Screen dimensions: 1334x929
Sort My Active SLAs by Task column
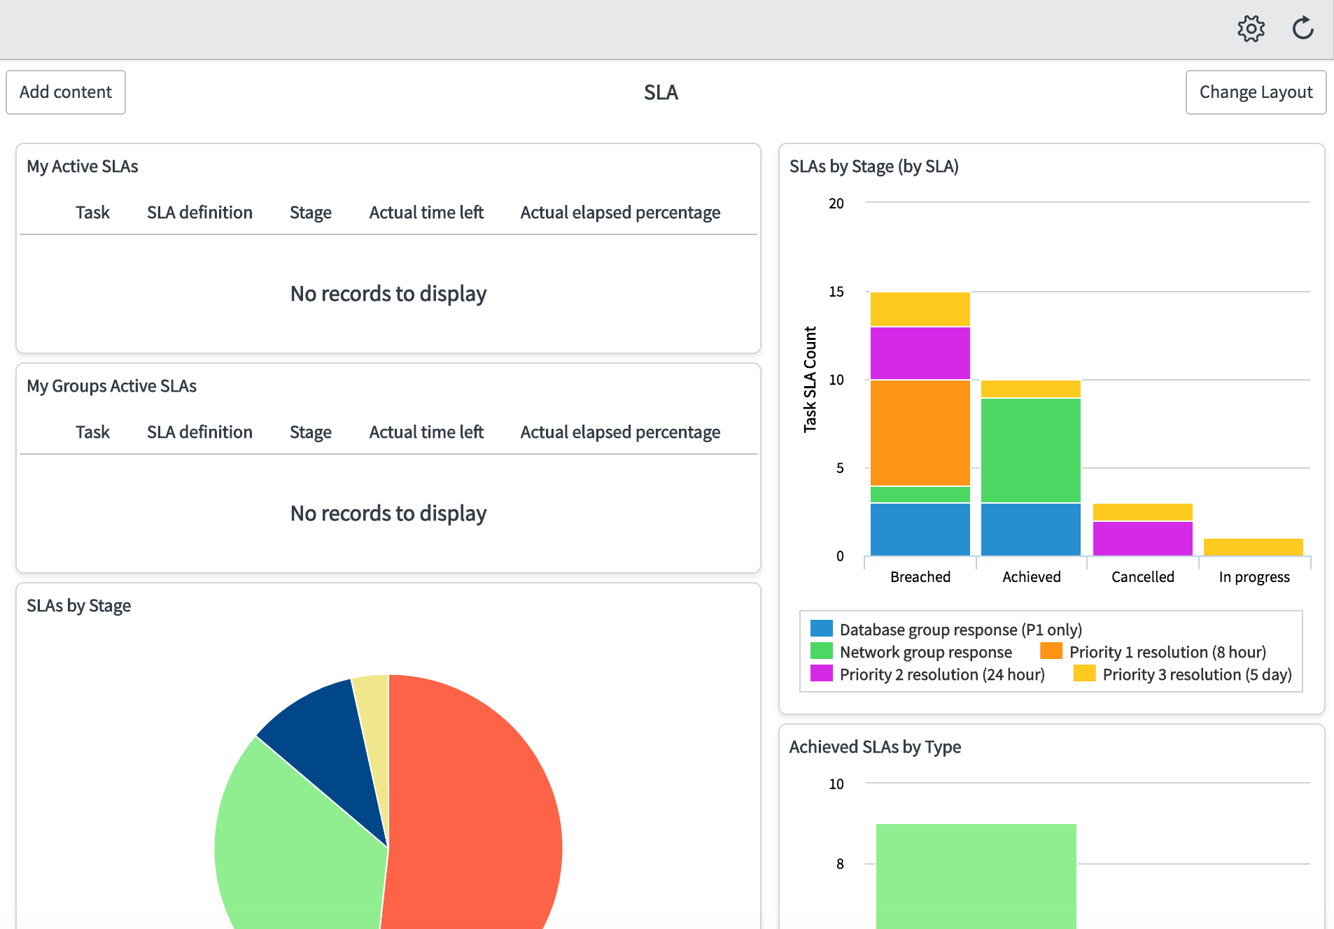(92, 212)
